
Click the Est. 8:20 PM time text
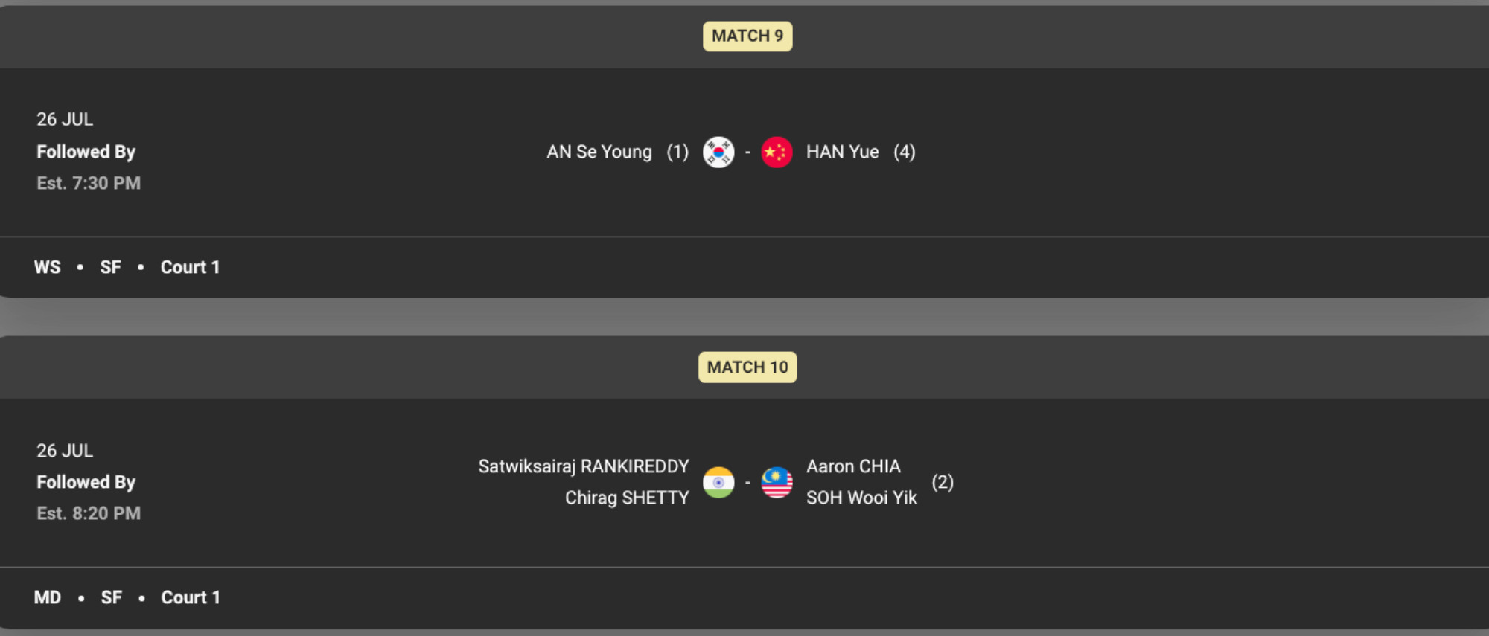coord(89,513)
